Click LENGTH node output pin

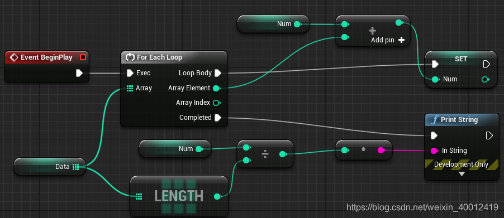[217, 196]
